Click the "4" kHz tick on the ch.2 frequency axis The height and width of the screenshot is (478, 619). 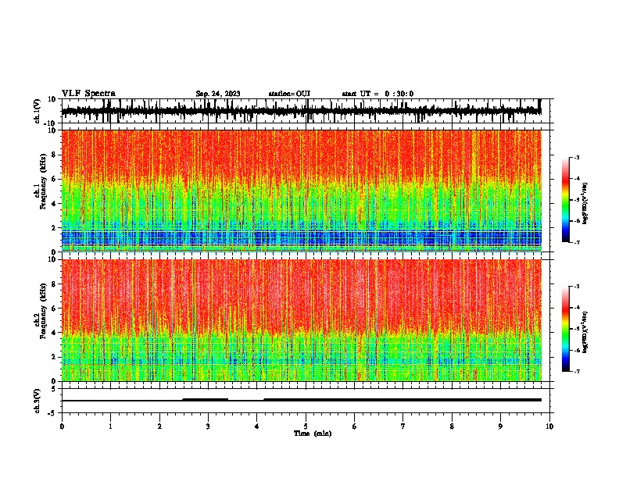click(54, 333)
